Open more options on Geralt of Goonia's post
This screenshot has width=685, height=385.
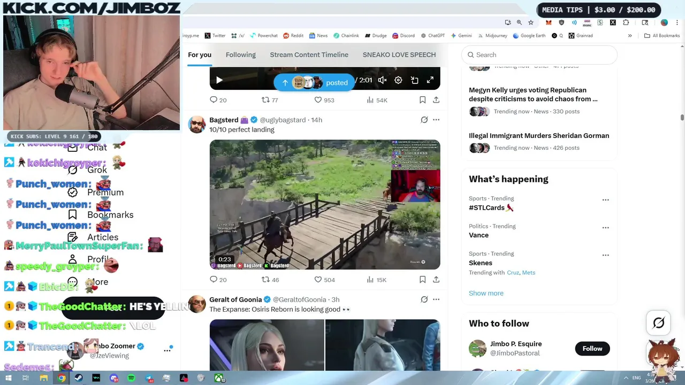pos(436,299)
